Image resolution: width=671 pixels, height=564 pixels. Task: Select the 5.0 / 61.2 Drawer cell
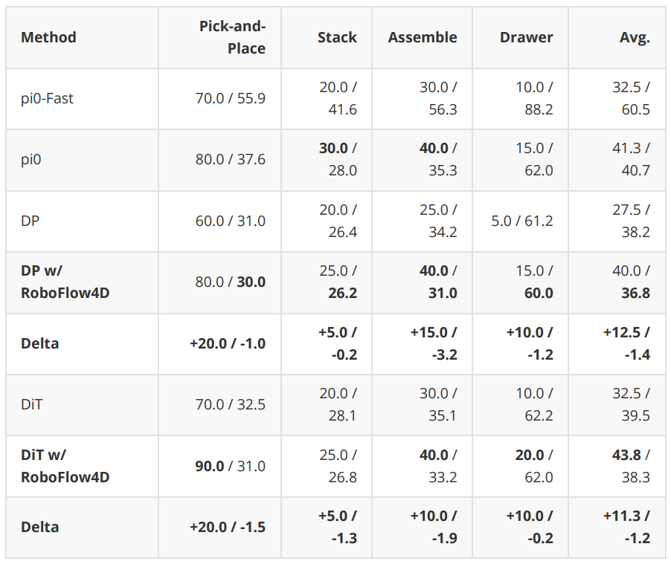point(522,221)
